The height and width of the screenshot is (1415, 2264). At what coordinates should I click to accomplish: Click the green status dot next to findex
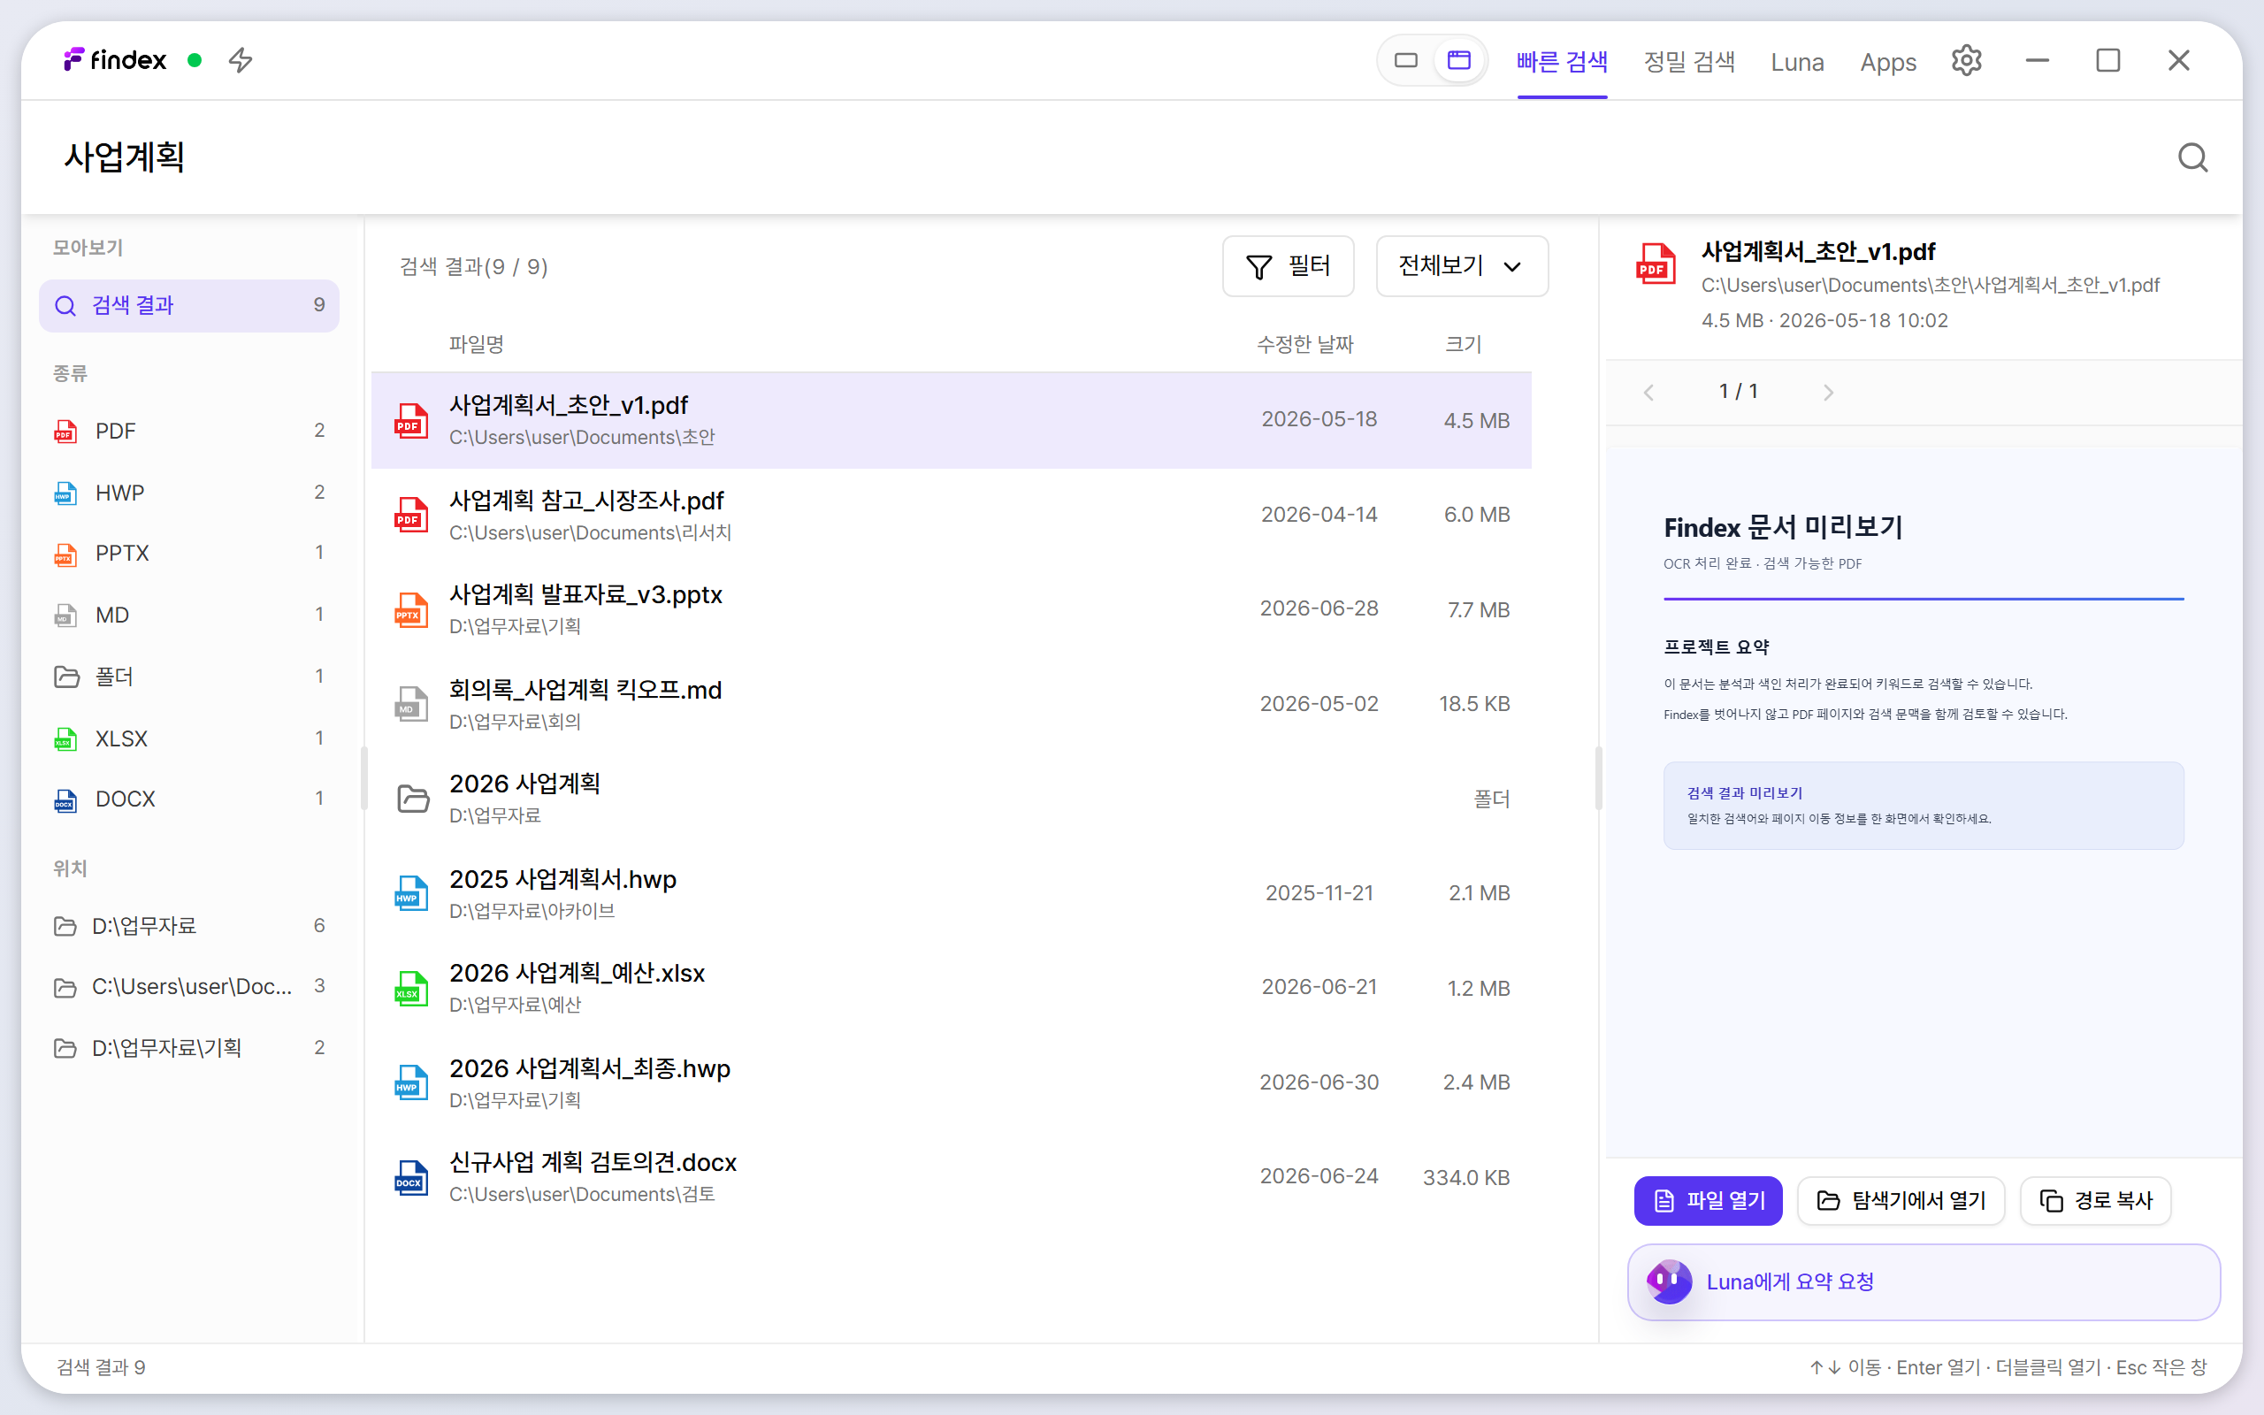195,61
